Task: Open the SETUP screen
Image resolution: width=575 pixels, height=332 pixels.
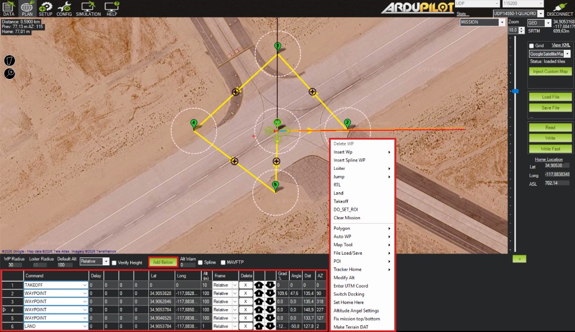Action: (45, 8)
